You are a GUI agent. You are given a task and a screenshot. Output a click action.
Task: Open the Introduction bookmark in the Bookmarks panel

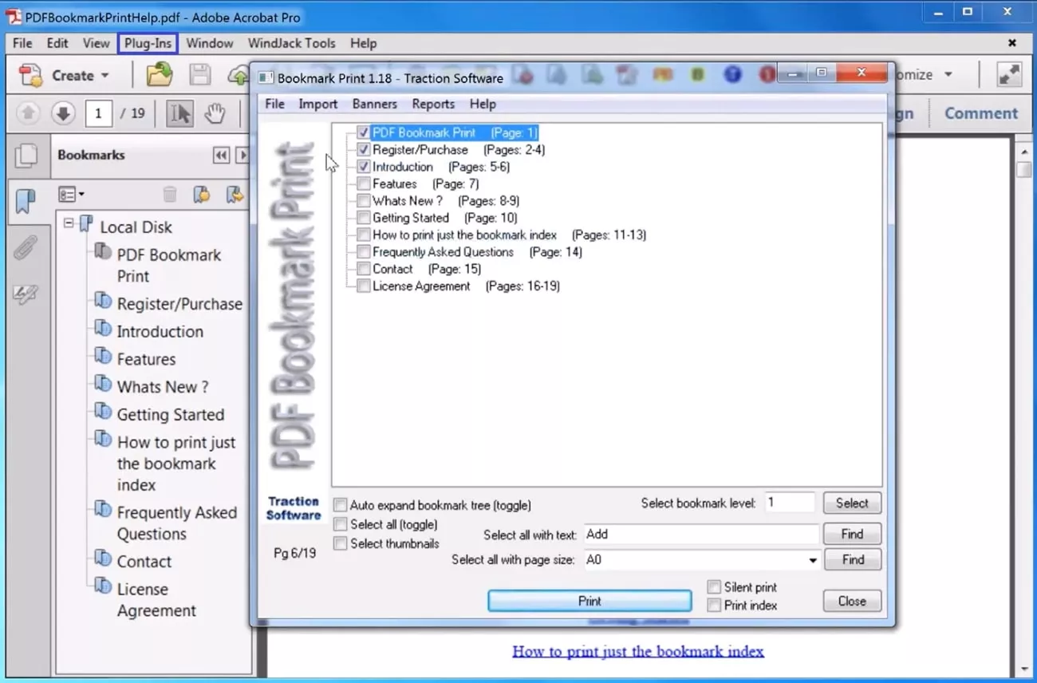click(160, 331)
